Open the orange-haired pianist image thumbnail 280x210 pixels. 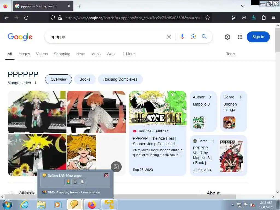96,112
